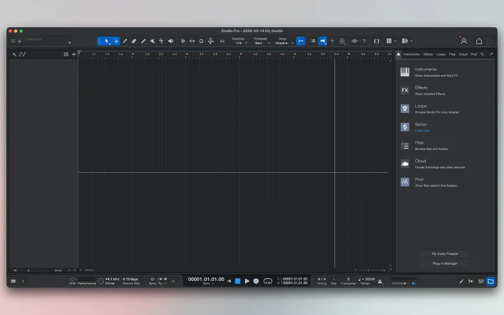Screen dimensions: 504x315
Task: Return to zero with rewind button
Action: tap(229, 281)
